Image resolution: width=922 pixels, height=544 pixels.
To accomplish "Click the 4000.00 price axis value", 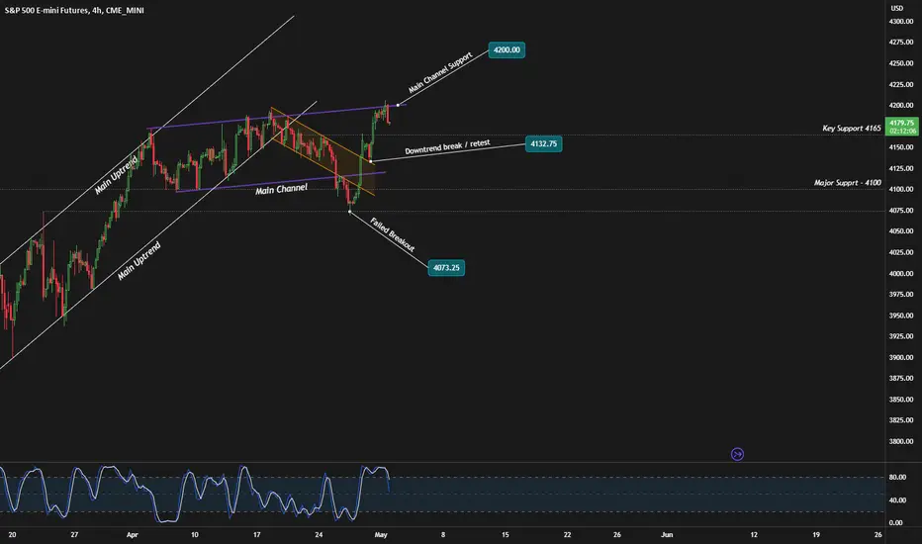I will click(x=901, y=273).
